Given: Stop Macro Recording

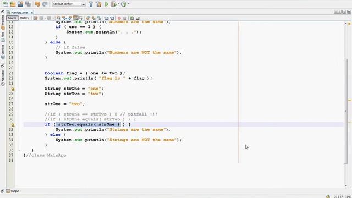Looking at the screenshot, I should (x=125, y=18).
